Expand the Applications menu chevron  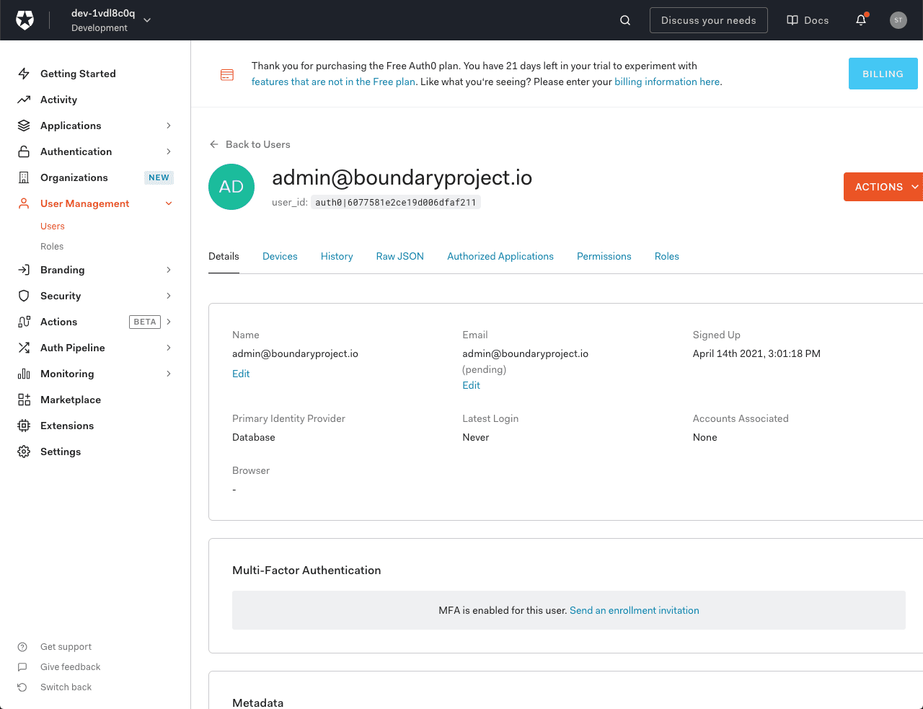coord(169,125)
